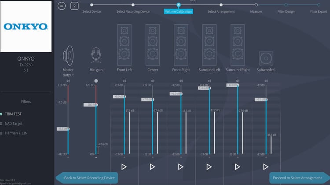Image resolution: width=330 pixels, height=185 pixels.
Task: Click the -35.3 dB Subwoofer1 level reading
Action: pos(271,135)
